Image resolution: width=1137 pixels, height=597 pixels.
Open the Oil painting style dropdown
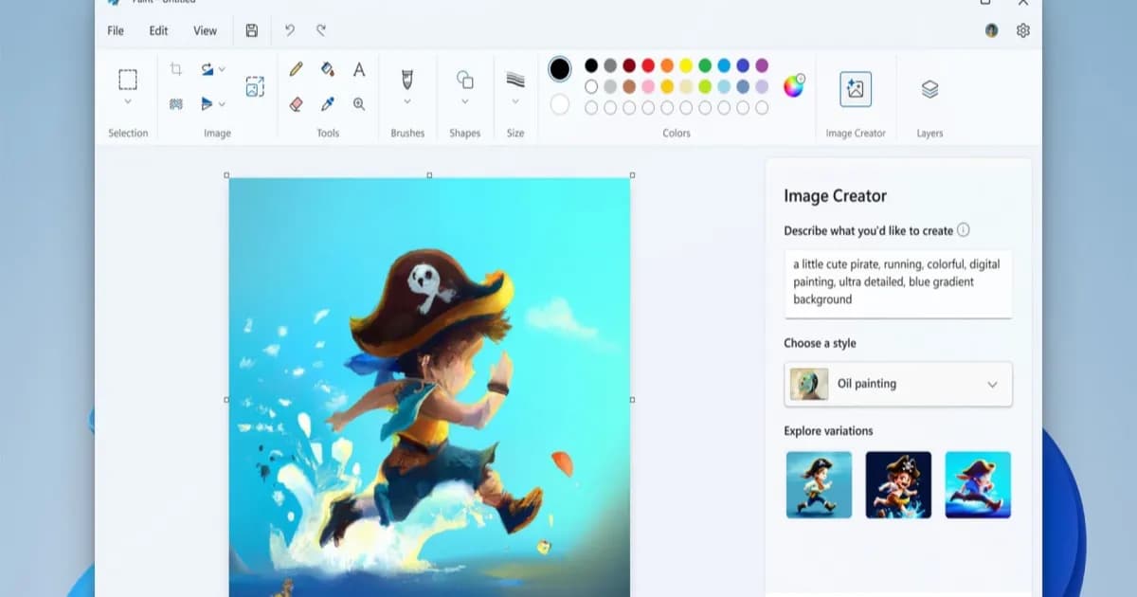tap(898, 384)
